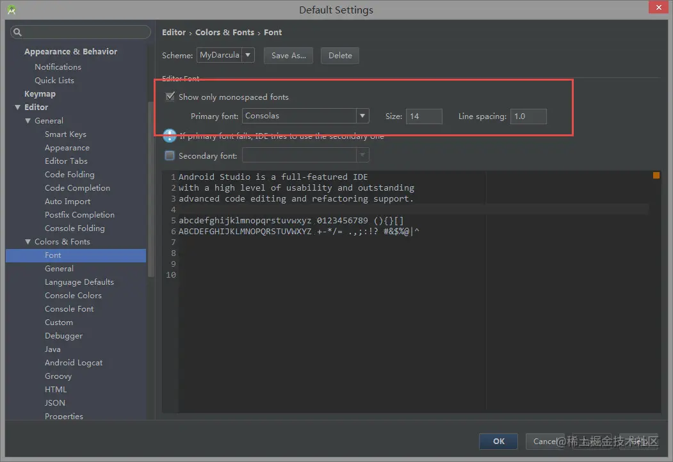Open Java color settings
This screenshot has height=462, width=673.
(53, 349)
